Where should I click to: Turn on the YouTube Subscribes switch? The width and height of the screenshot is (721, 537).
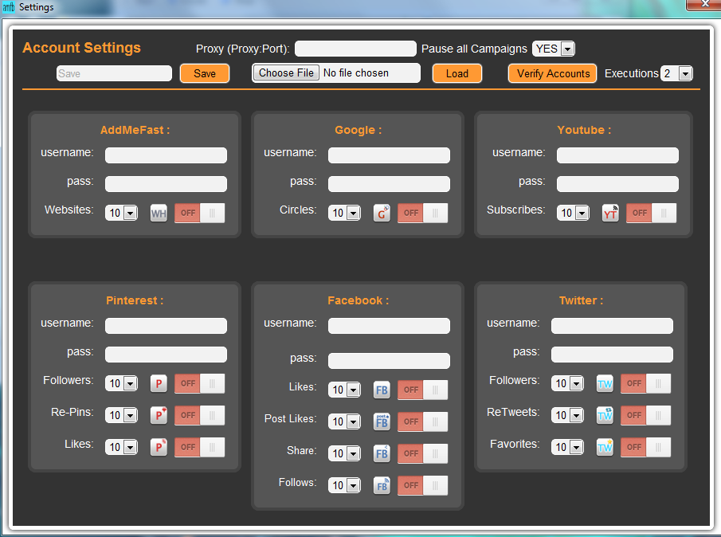[651, 213]
